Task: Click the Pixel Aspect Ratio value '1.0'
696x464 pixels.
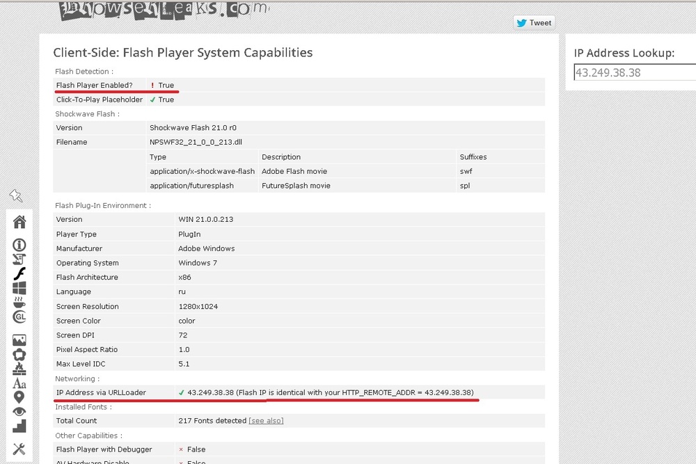Action: tap(184, 349)
